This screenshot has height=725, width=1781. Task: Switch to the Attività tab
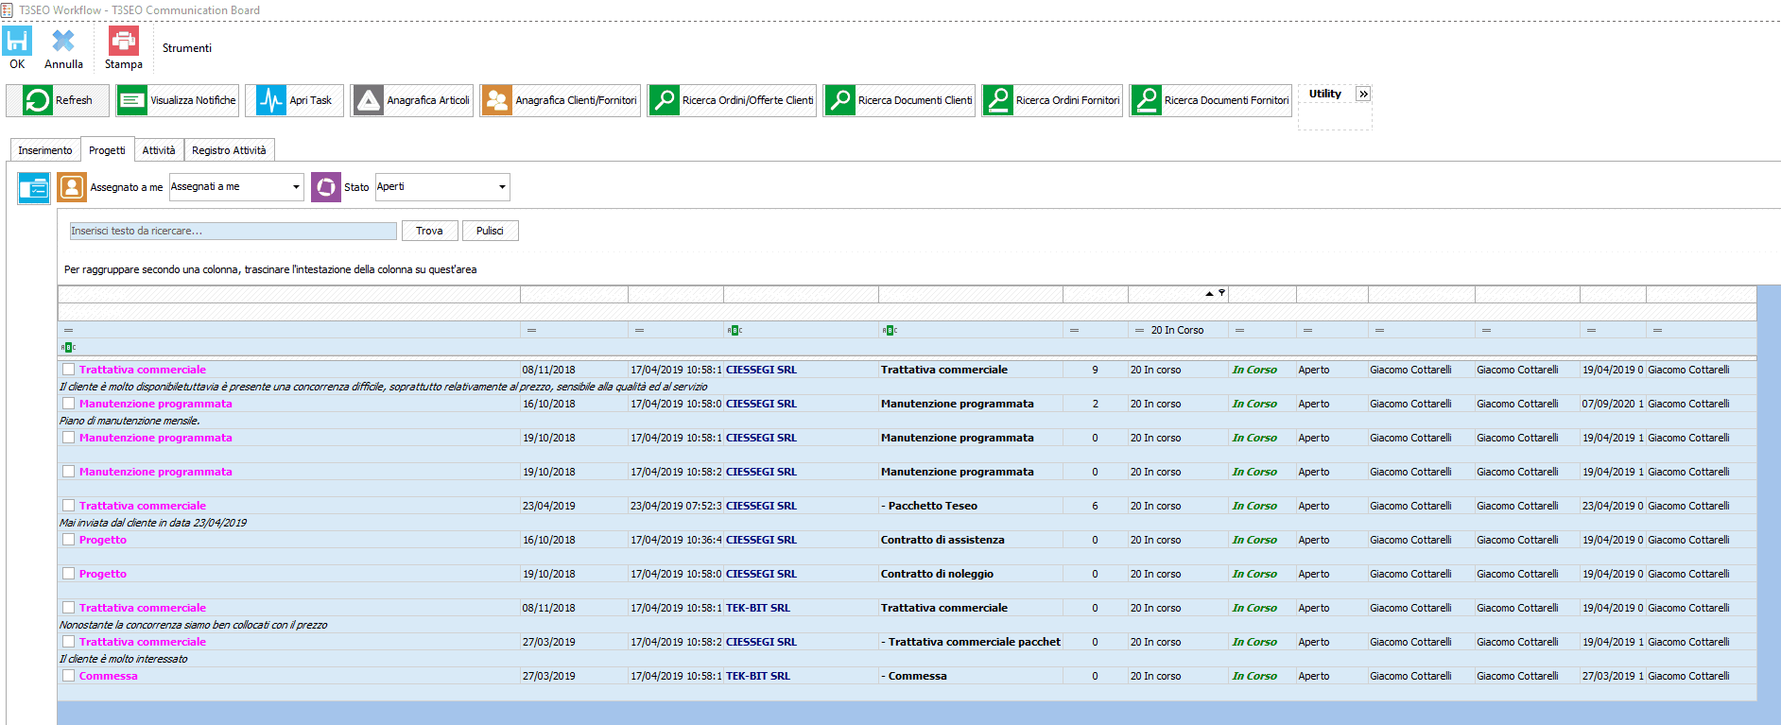159,150
